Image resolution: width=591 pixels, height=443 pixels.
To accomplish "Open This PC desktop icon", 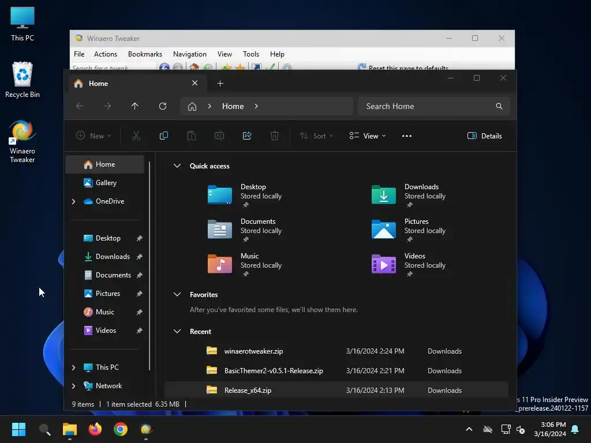I will 23,24.
